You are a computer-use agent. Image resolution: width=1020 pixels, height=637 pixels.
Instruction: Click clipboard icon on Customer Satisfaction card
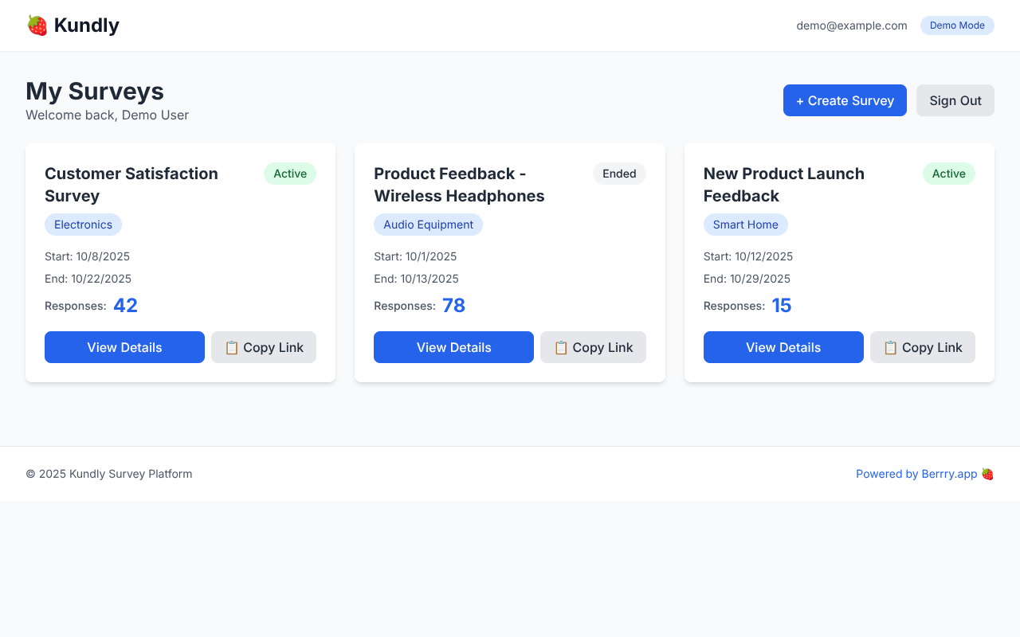coord(232,347)
